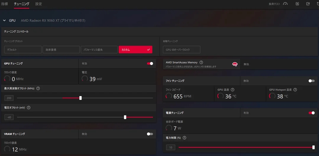Open help icon beside 電力制限 (%)

[184, 138]
